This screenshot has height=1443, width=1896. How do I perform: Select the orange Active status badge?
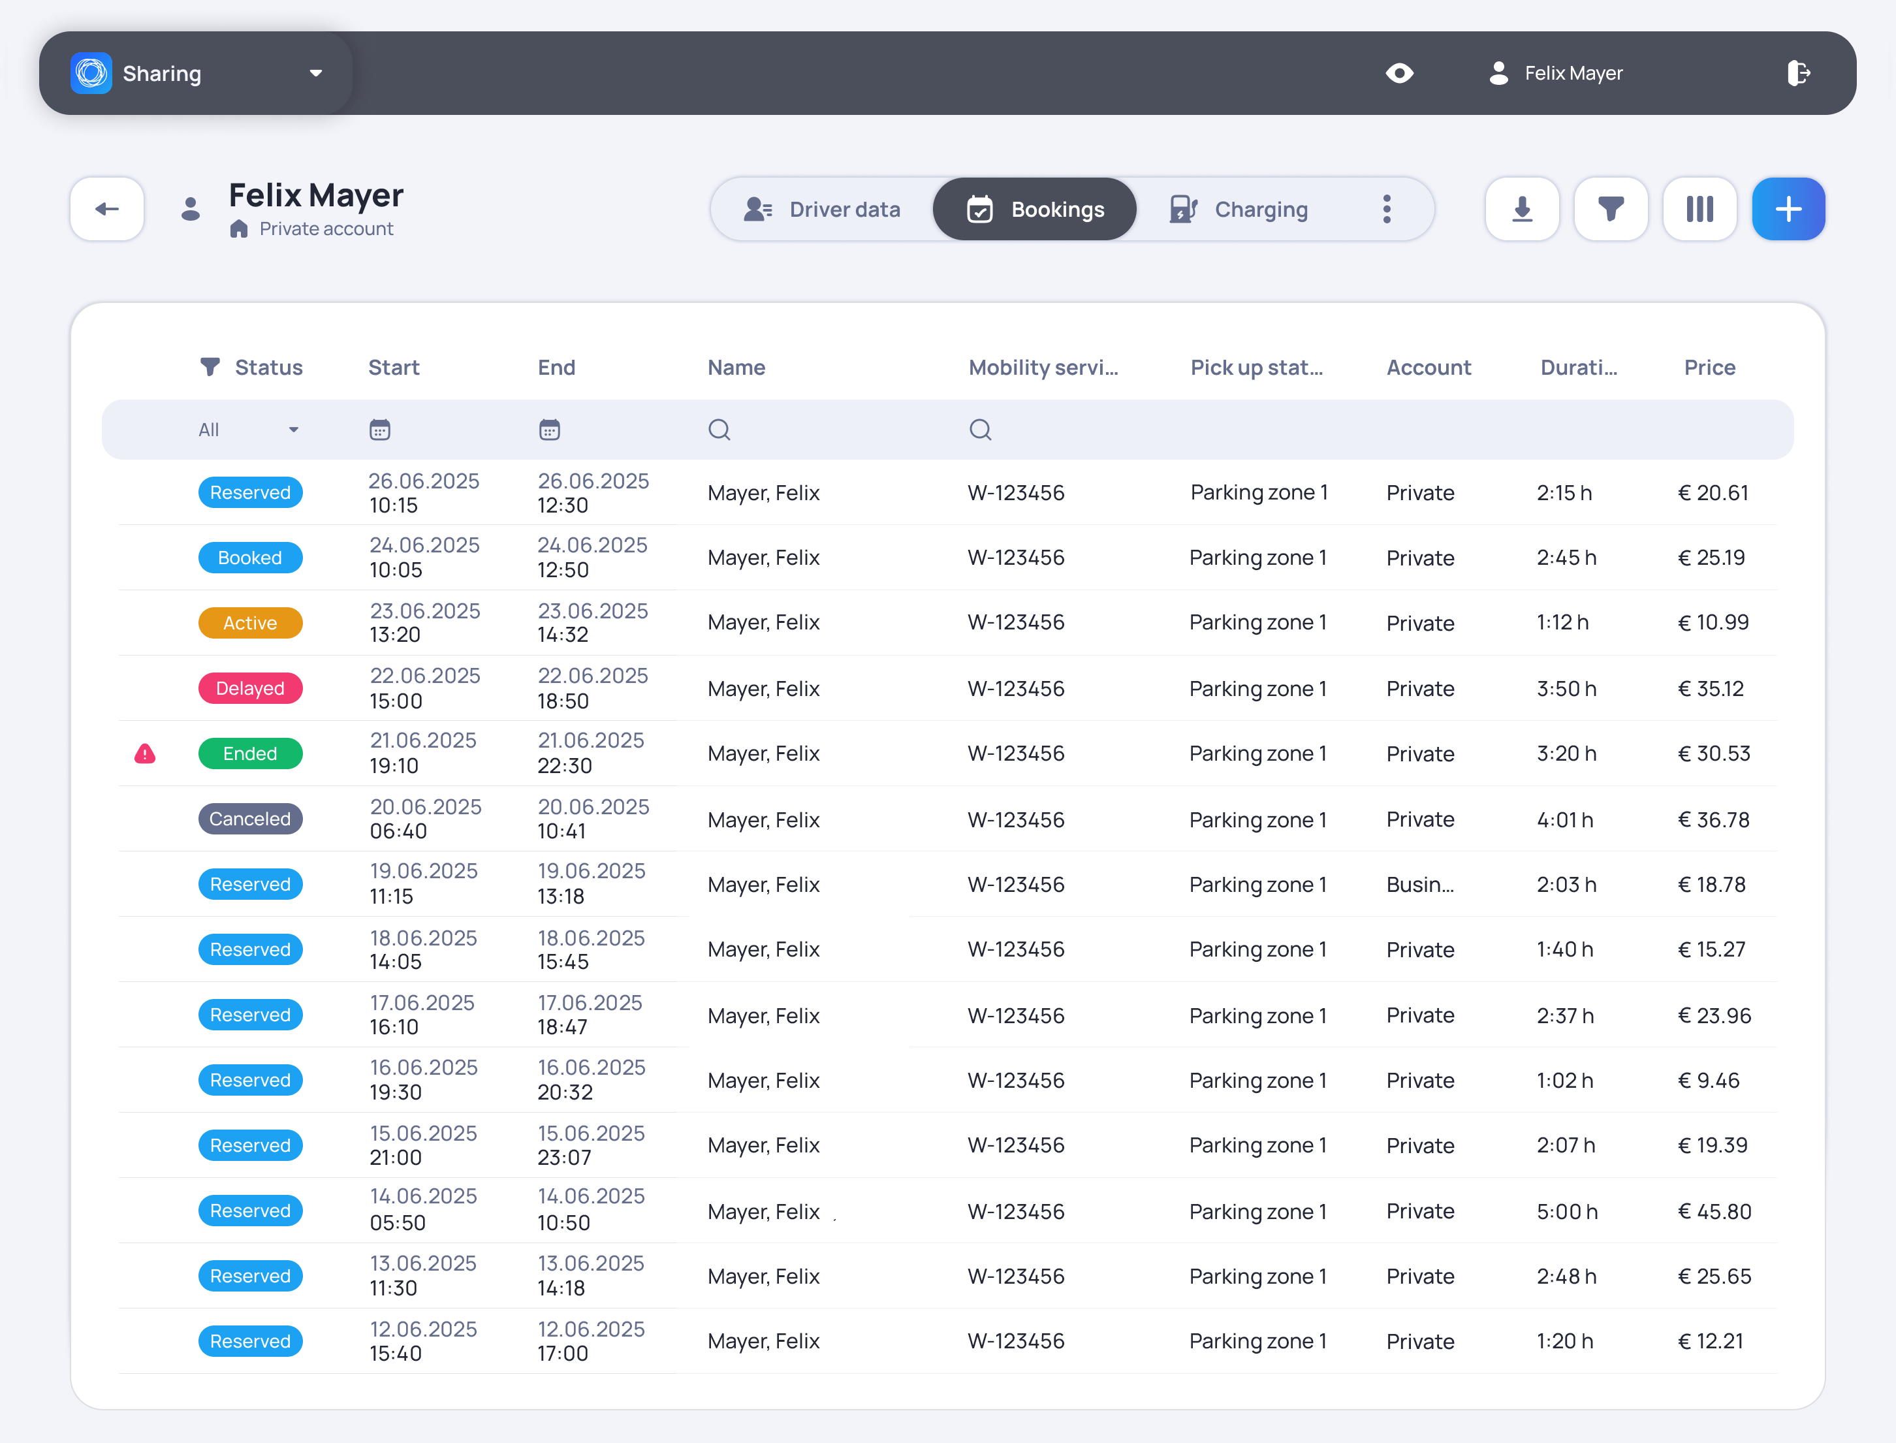click(250, 623)
